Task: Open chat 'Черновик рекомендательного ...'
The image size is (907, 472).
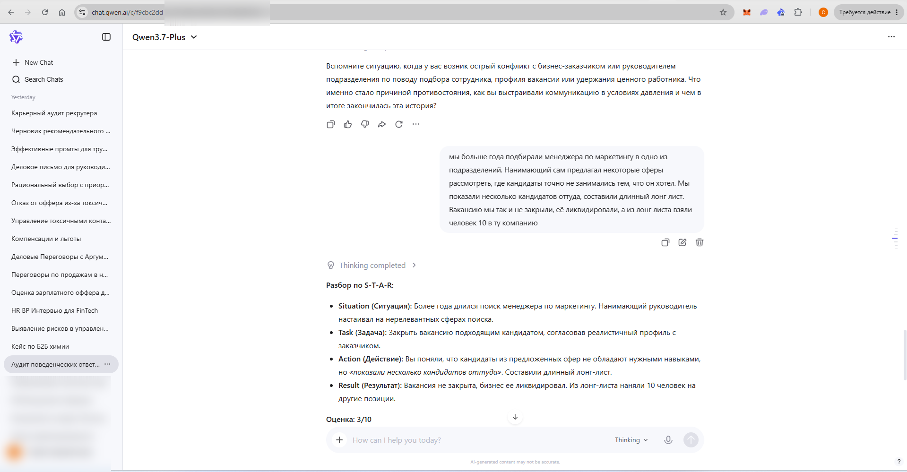Action: click(61, 131)
